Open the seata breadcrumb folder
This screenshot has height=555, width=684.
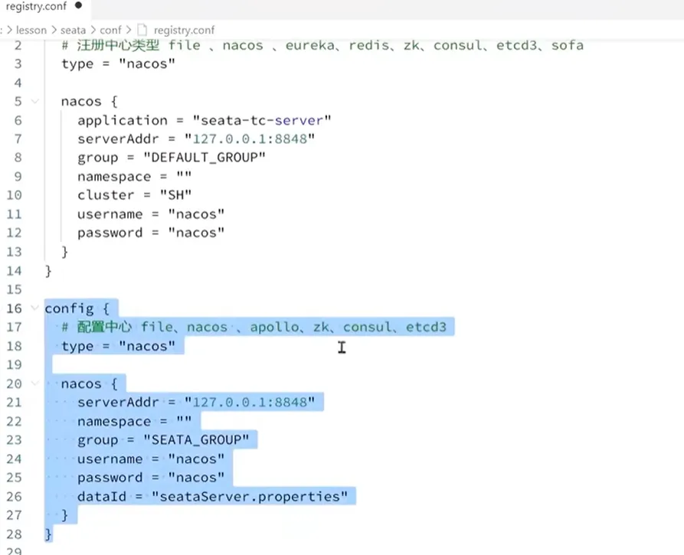point(74,30)
